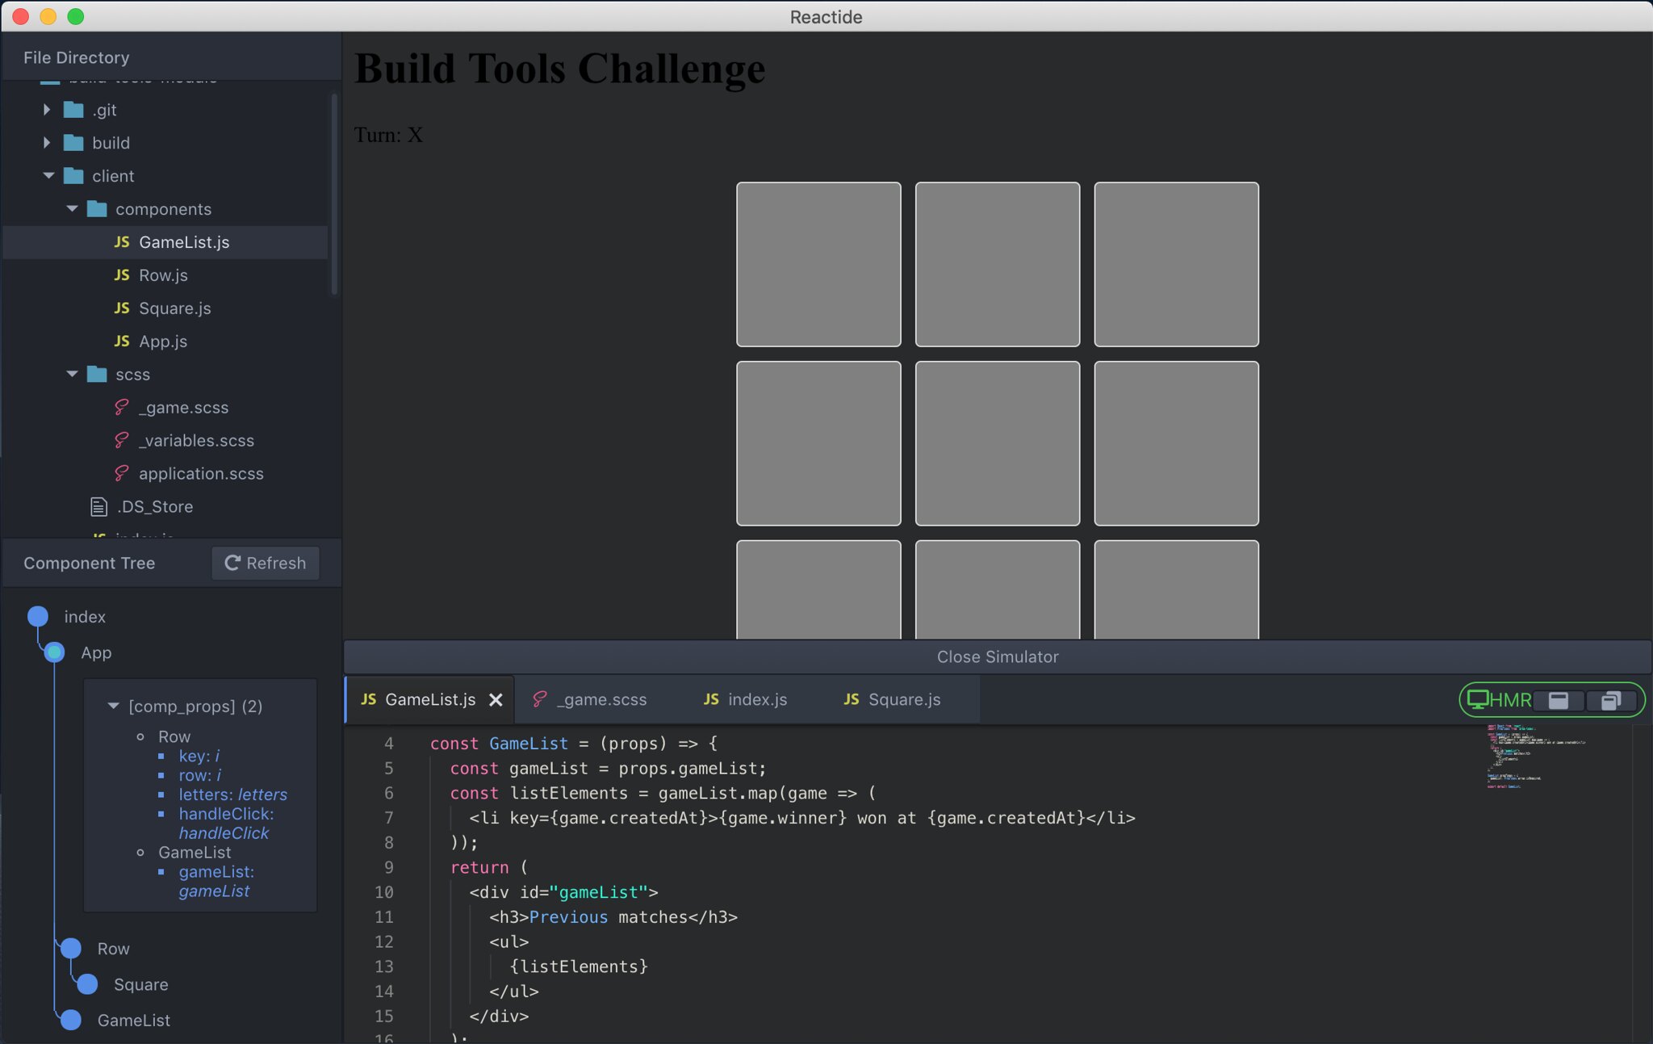This screenshot has width=1653, height=1044.
Task: Click the .git folder icon
Action: coord(73,110)
